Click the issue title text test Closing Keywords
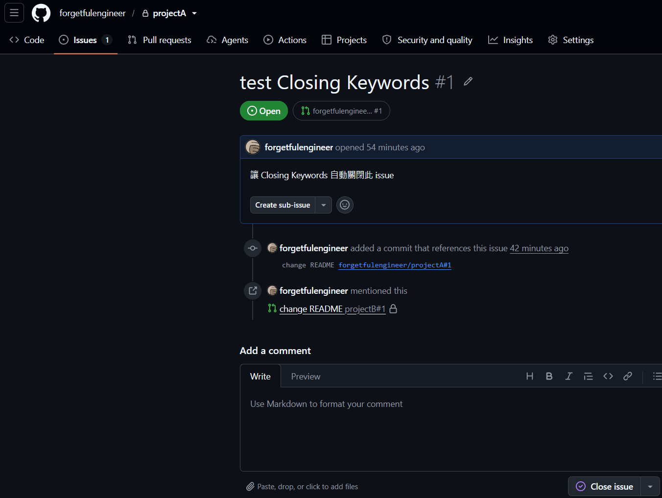This screenshot has width=662, height=498. (x=334, y=82)
